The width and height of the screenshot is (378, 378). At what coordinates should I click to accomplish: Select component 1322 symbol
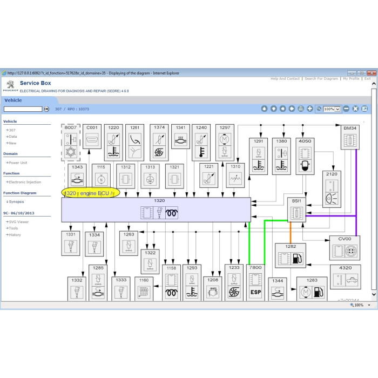[150, 262]
